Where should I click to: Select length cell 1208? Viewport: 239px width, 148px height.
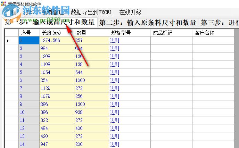(x=57, y=56)
